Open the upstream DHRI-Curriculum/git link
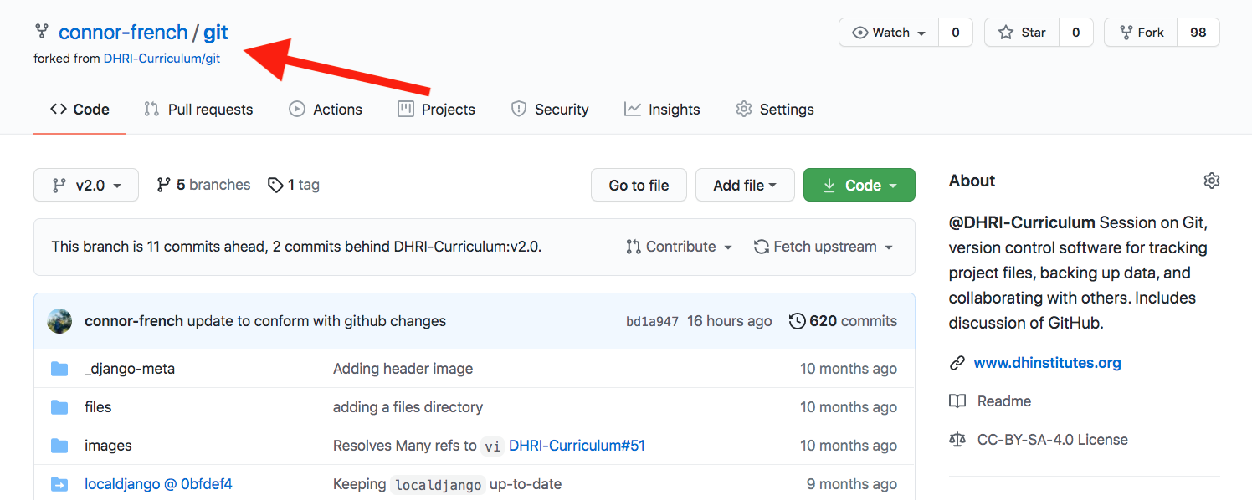Viewport: 1252px width, 500px height. pyautogui.click(x=162, y=59)
